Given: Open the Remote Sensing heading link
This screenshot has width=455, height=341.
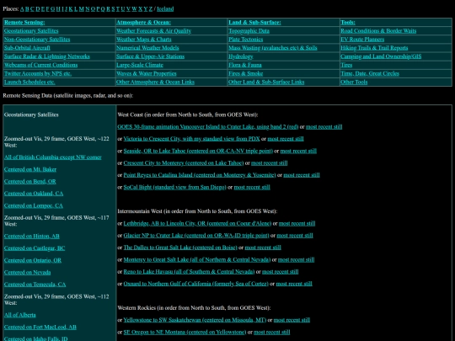Looking at the screenshot, I should (x=24, y=23).
